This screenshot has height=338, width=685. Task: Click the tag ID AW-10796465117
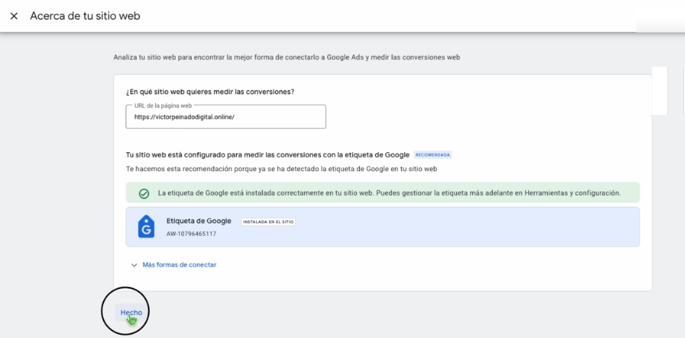(191, 234)
